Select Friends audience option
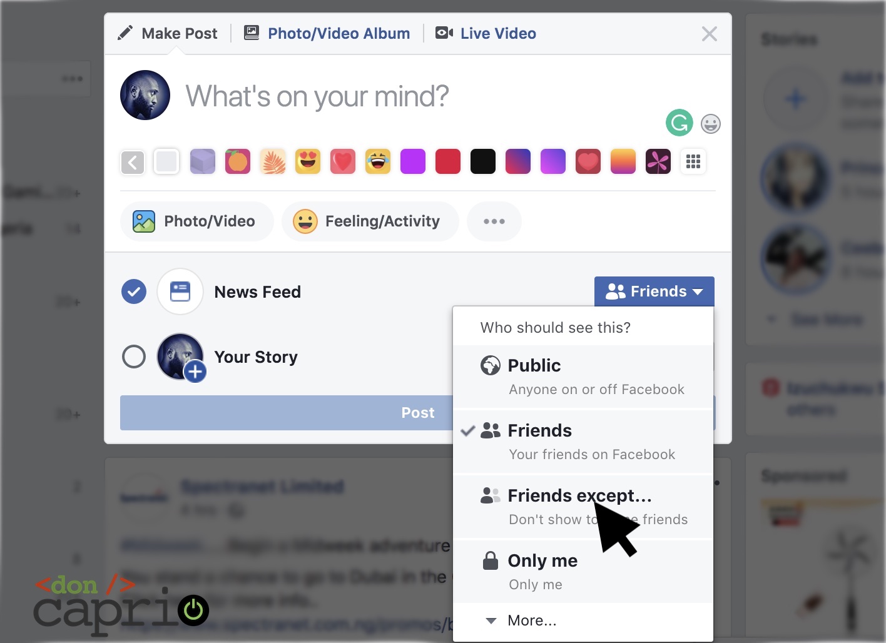This screenshot has height=643, width=886. pyautogui.click(x=583, y=442)
